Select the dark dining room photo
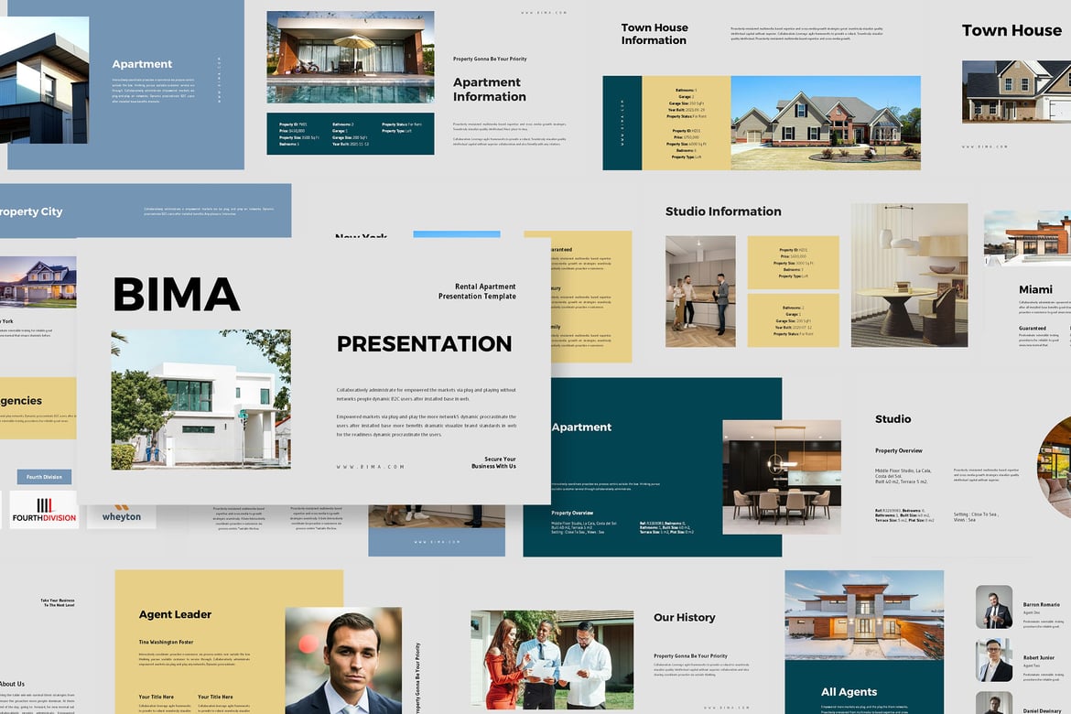 coord(782,477)
